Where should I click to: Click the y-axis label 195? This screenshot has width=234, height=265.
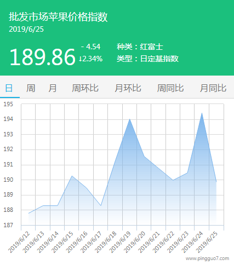(x=8, y=104)
